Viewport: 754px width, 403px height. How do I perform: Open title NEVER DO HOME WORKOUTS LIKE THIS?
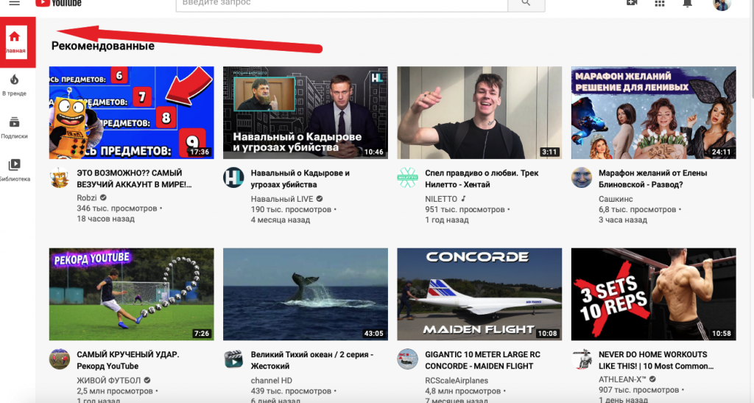(656, 360)
